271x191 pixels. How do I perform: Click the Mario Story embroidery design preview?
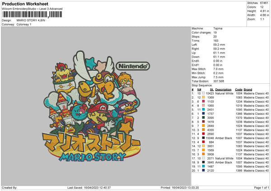(93, 106)
